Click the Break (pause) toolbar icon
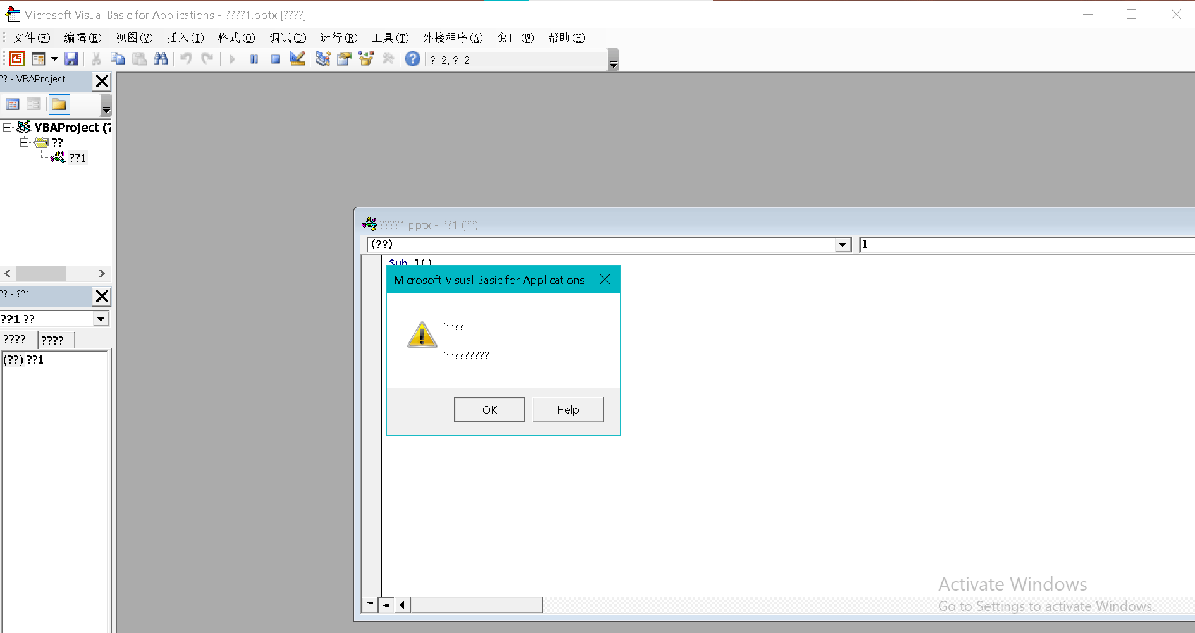Screen dimensions: 1195x633 (x=254, y=59)
